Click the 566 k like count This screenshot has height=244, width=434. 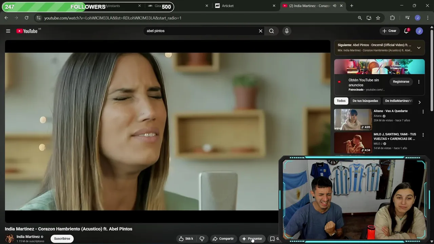189,239
